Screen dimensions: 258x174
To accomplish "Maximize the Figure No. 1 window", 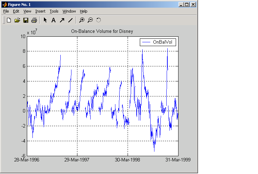I will click(187, 5).
